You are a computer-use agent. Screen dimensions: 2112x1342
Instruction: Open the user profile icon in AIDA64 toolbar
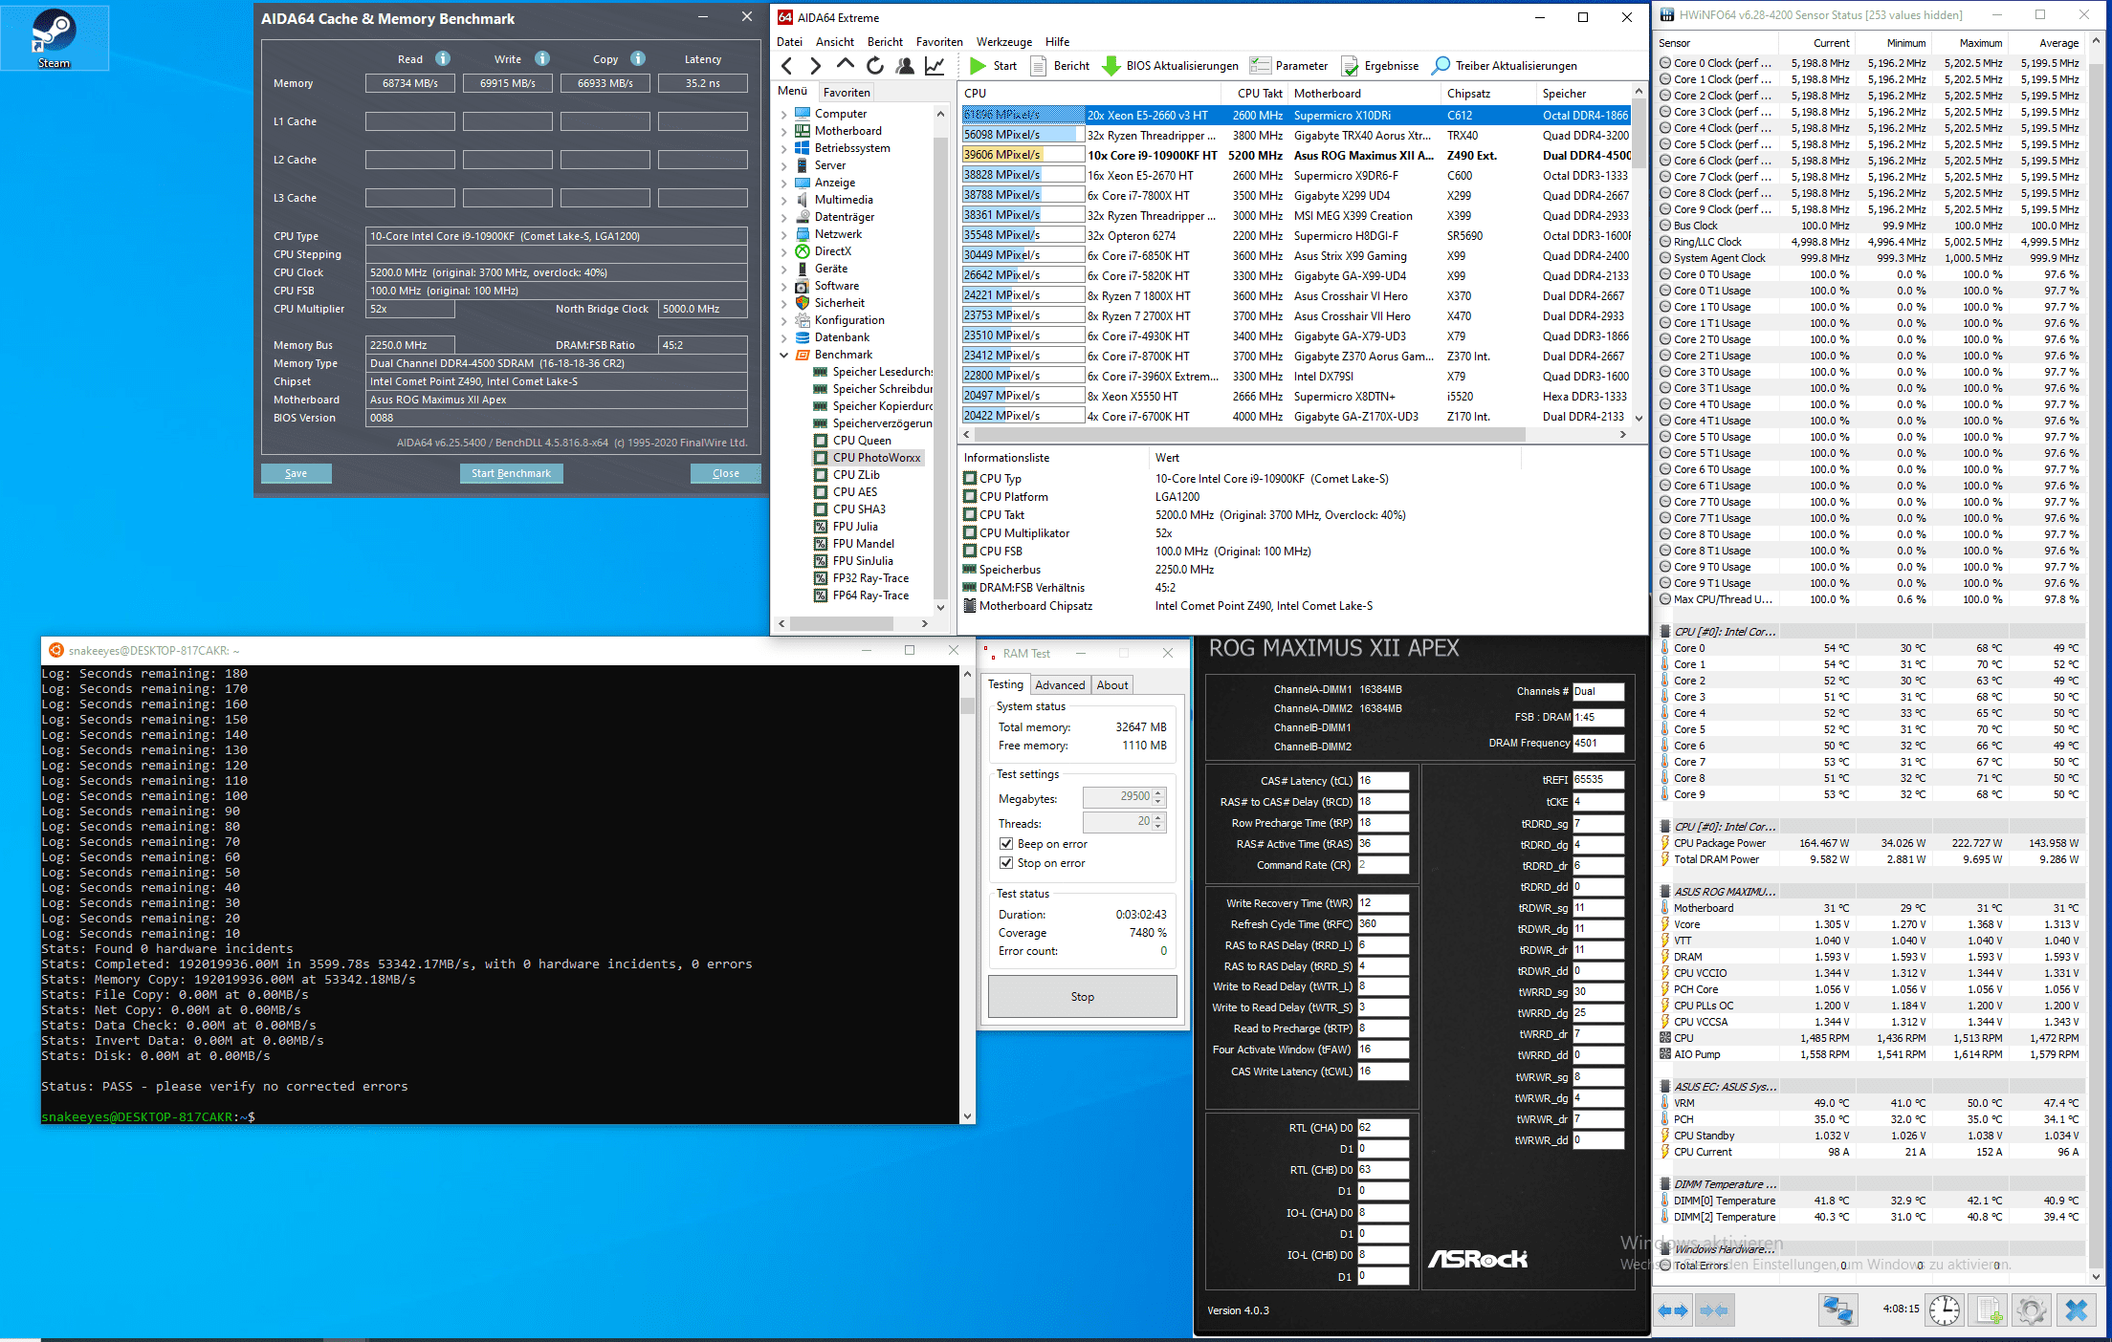click(904, 66)
